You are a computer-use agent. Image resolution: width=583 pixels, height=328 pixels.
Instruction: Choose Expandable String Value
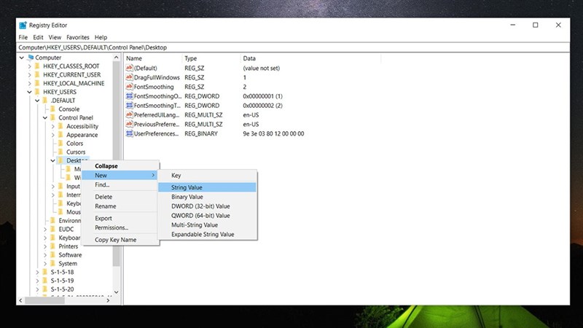point(207,234)
